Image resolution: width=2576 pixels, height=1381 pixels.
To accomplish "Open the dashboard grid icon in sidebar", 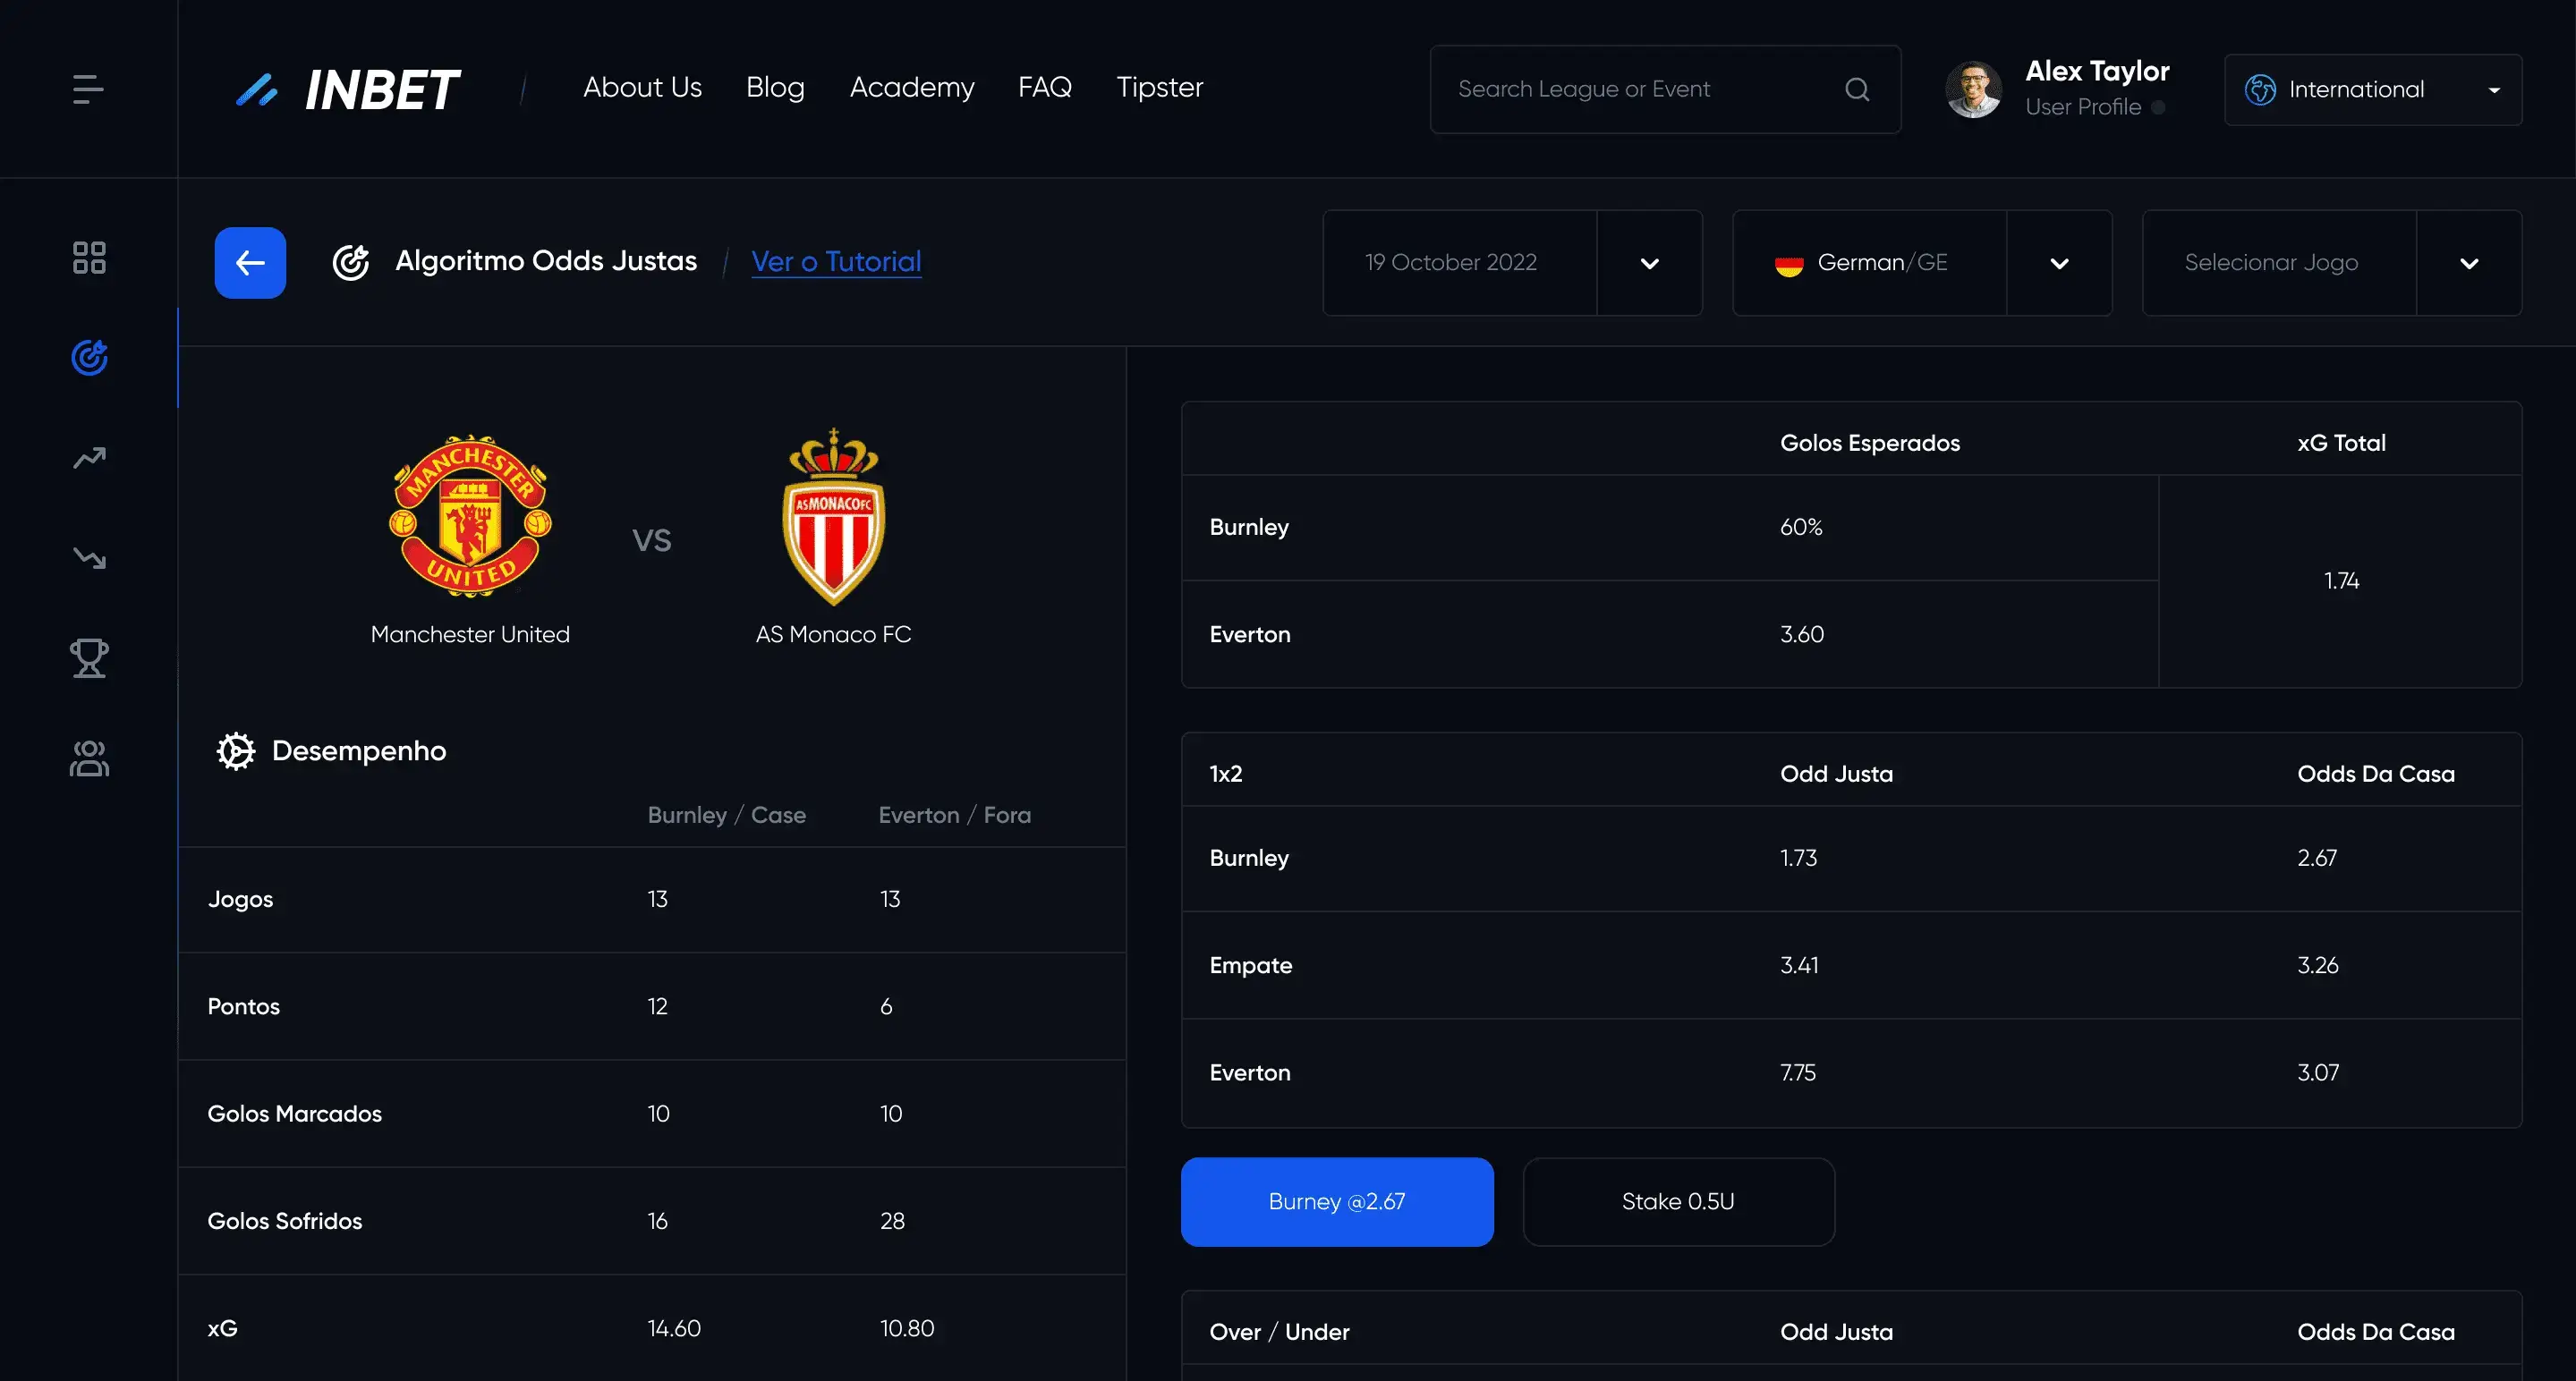I will [89, 258].
